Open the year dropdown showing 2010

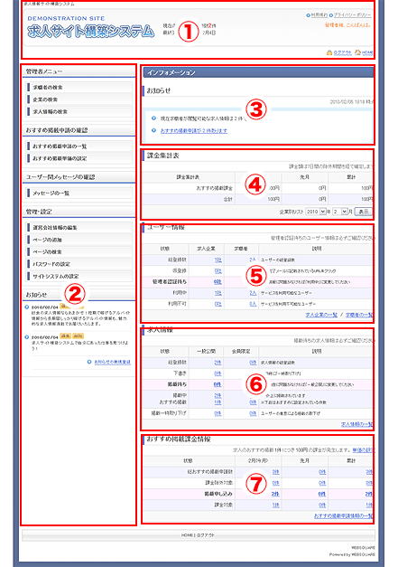pos(316,212)
